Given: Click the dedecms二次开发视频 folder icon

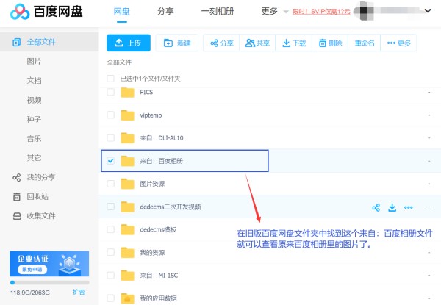Looking at the screenshot, I should 127,207.
